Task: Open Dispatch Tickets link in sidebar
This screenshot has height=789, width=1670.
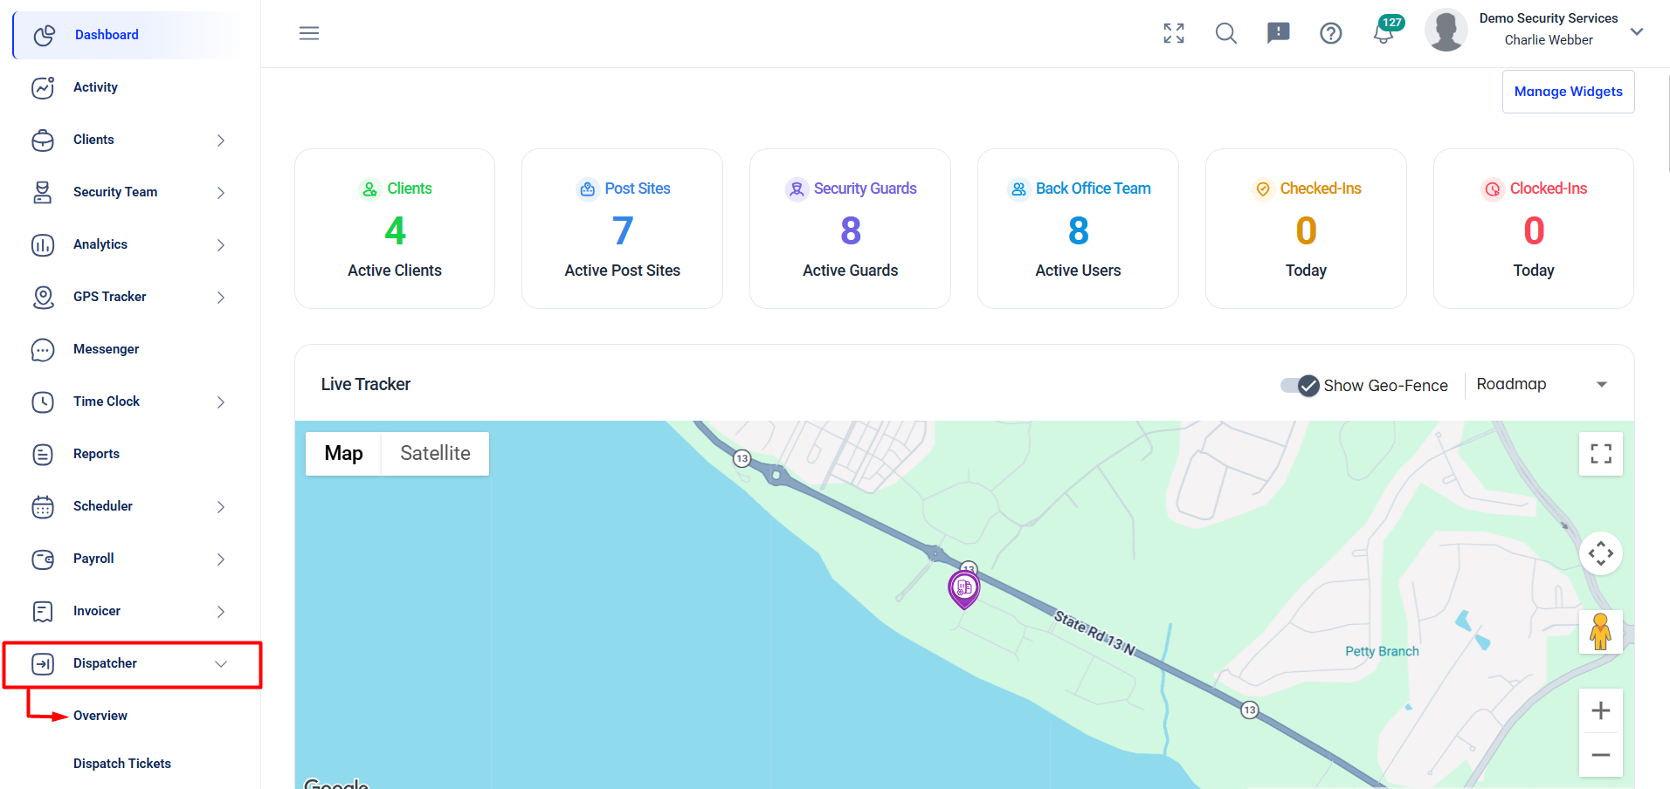Action: (x=122, y=764)
